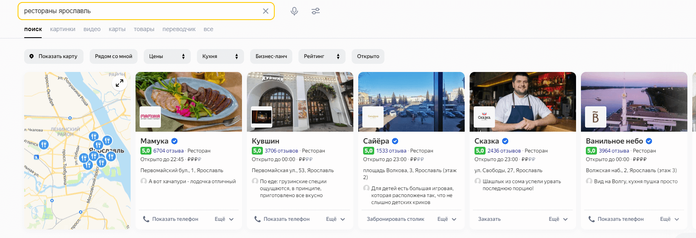Image resolution: width=696 pixels, height=238 pixels.
Task: Expand Ещё in the Сказка card
Action: 558,219
